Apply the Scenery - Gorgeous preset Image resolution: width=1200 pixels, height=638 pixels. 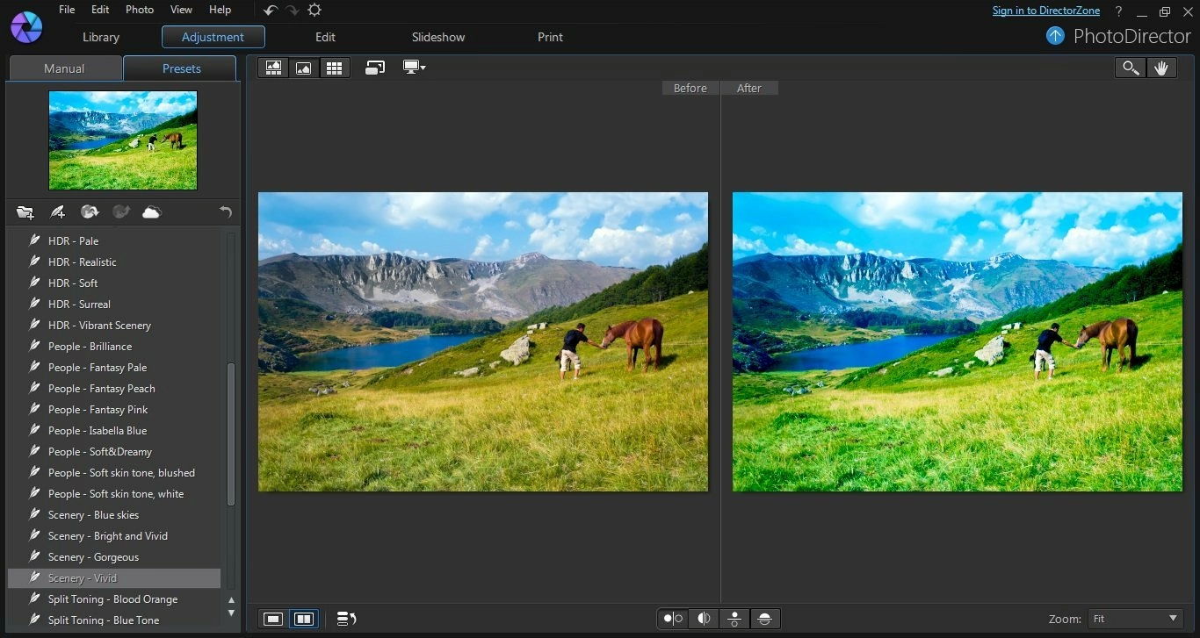pos(93,557)
